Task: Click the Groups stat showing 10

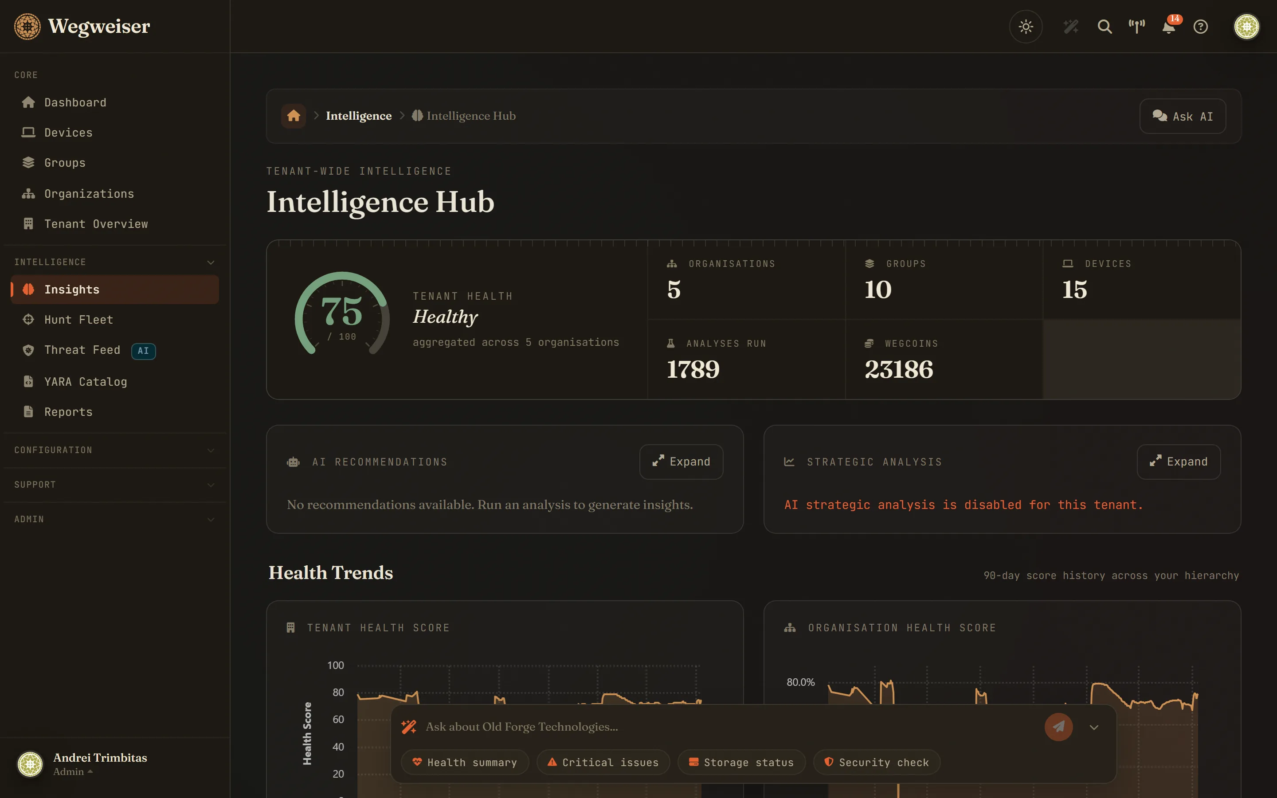Action: pos(944,280)
